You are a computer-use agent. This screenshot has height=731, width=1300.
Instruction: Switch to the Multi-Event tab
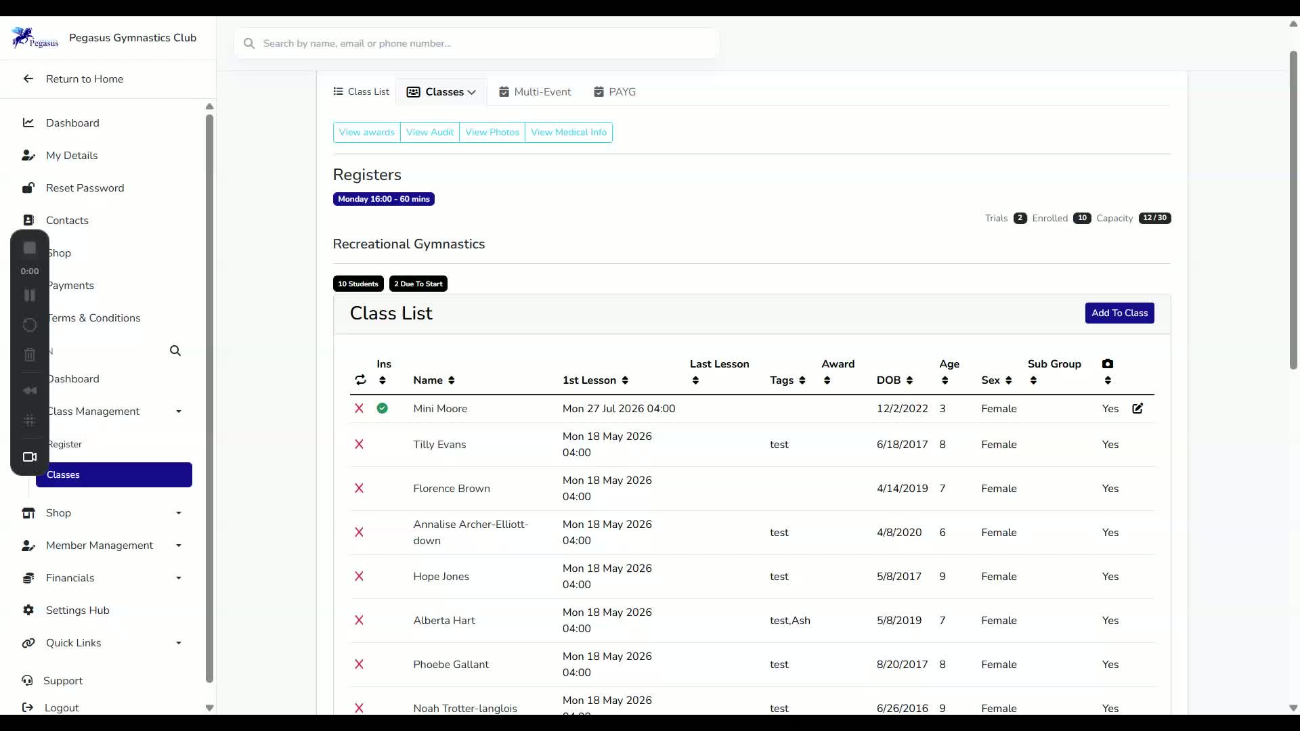(535, 91)
